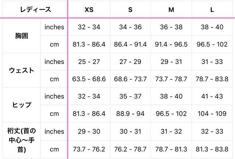The image size is (235, 159).
Task: Click the L size column header
Action: (212, 10)
